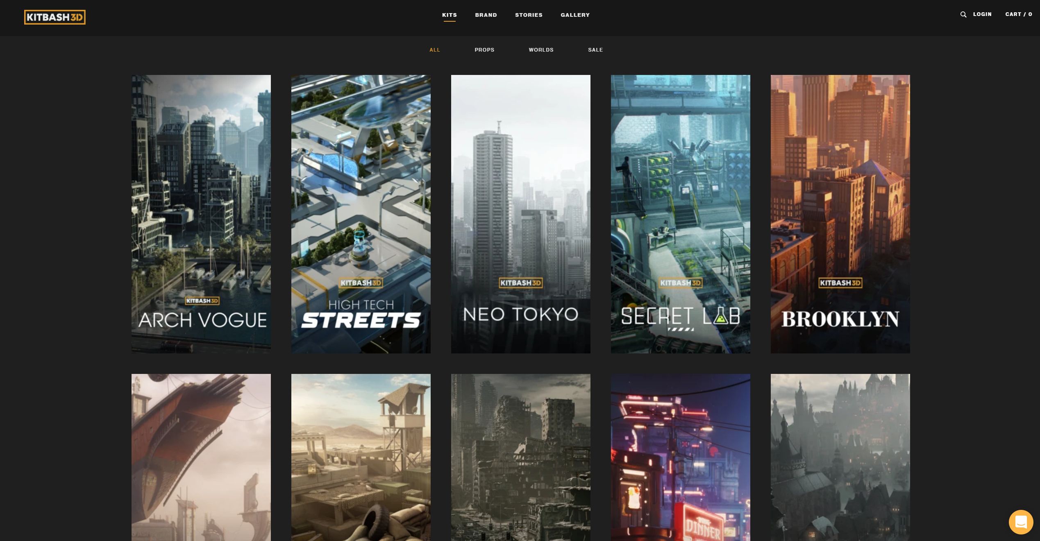Click the KitBash3D logo in the header
This screenshot has height=541, width=1040.
tap(55, 17)
